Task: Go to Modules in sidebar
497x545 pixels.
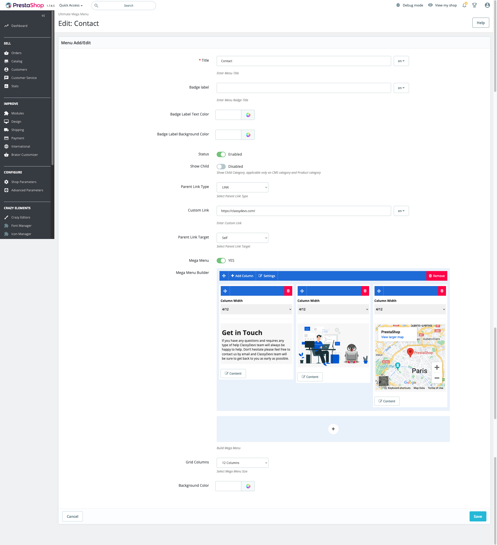Action: pyautogui.click(x=18, y=113)
